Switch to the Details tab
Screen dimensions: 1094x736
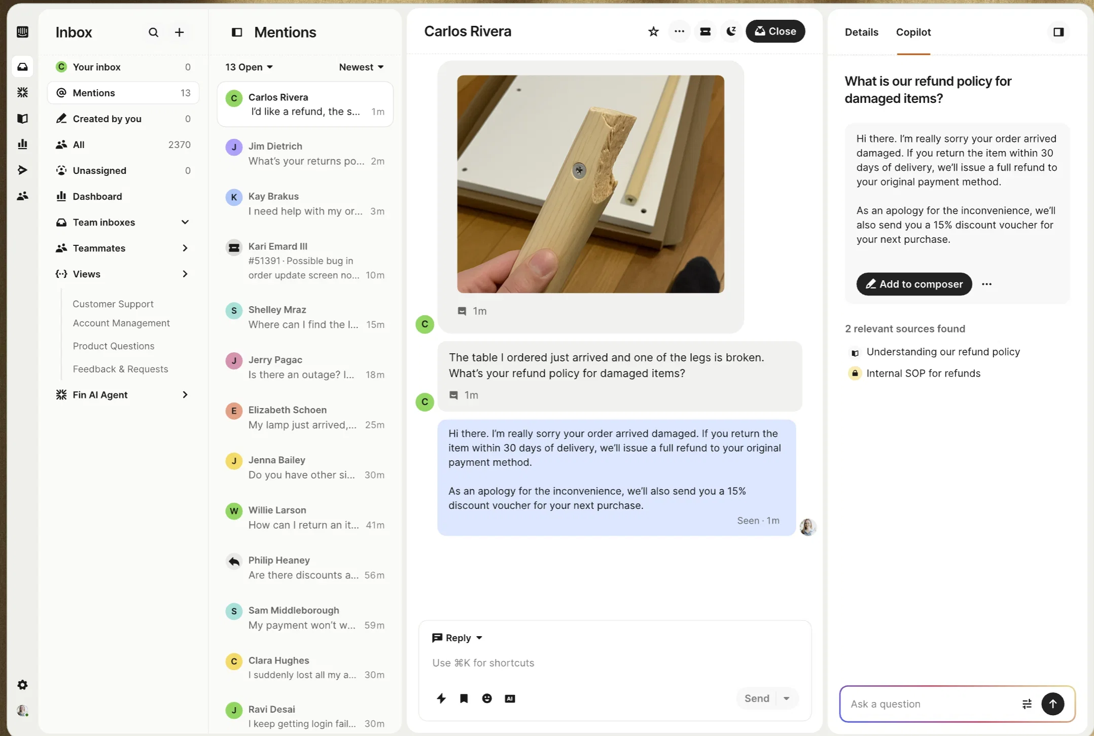click(861, 32)
